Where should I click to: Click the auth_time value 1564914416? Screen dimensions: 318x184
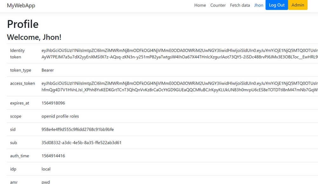point(53,156)
